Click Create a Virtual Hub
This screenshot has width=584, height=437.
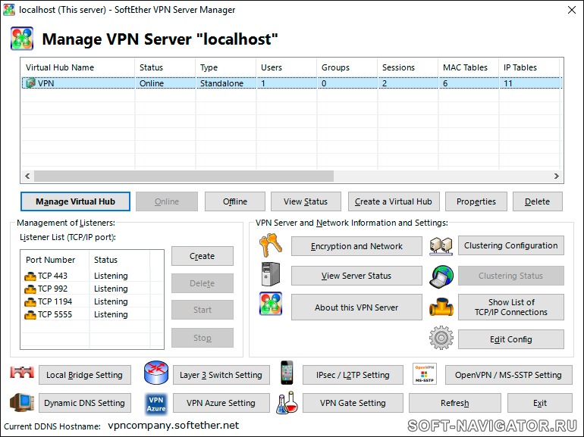[394, 201]
